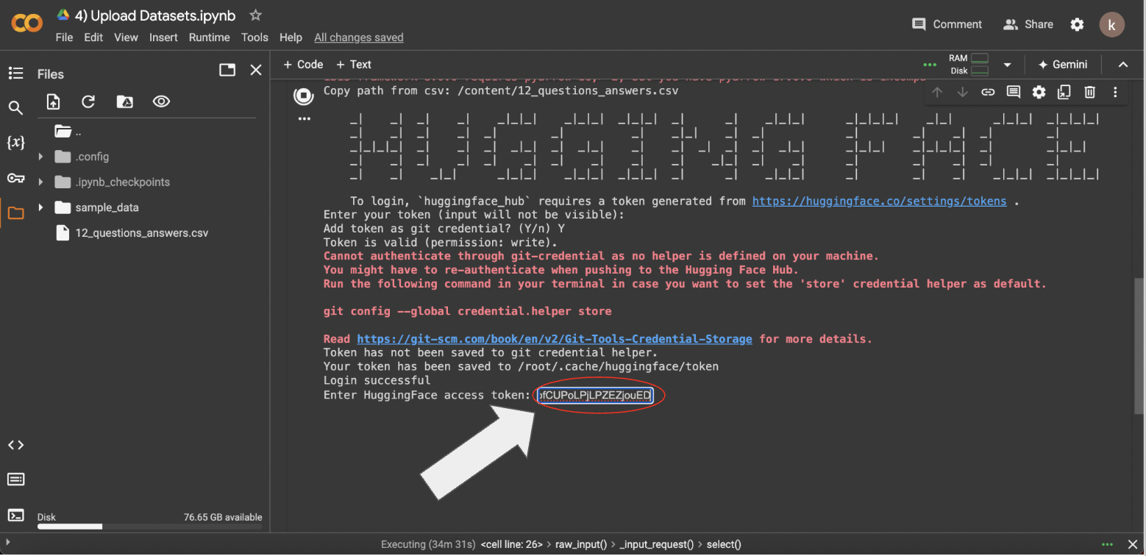The image size is (1146, 556).
Task: Star the notebook title
Action: [255, 15]
